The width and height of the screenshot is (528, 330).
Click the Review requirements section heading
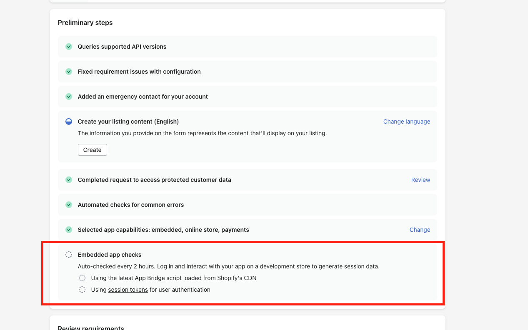pyautogui.click(x=91, y=328)
